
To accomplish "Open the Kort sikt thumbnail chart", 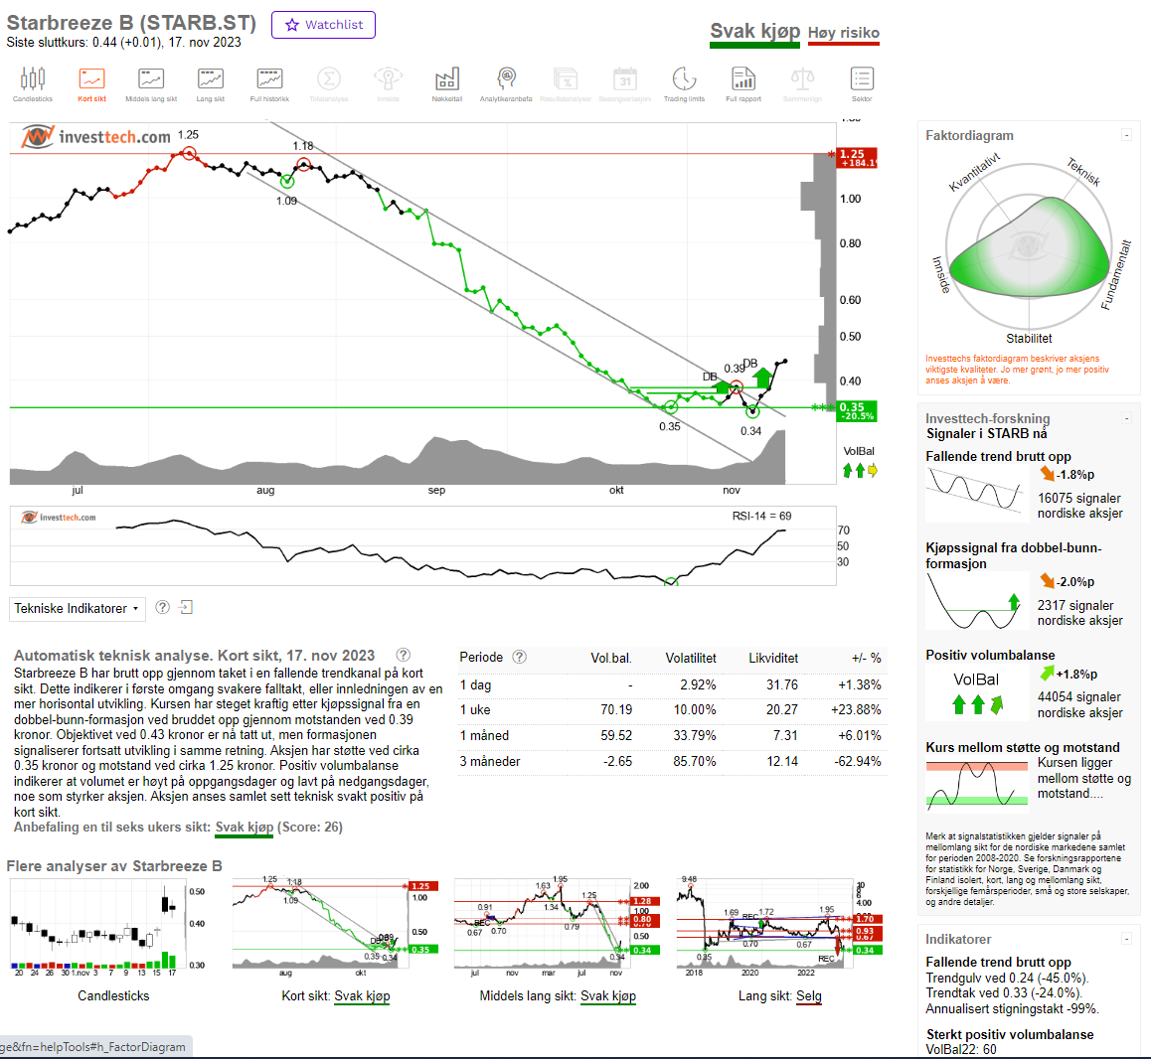I will click(x=336, y=929).
